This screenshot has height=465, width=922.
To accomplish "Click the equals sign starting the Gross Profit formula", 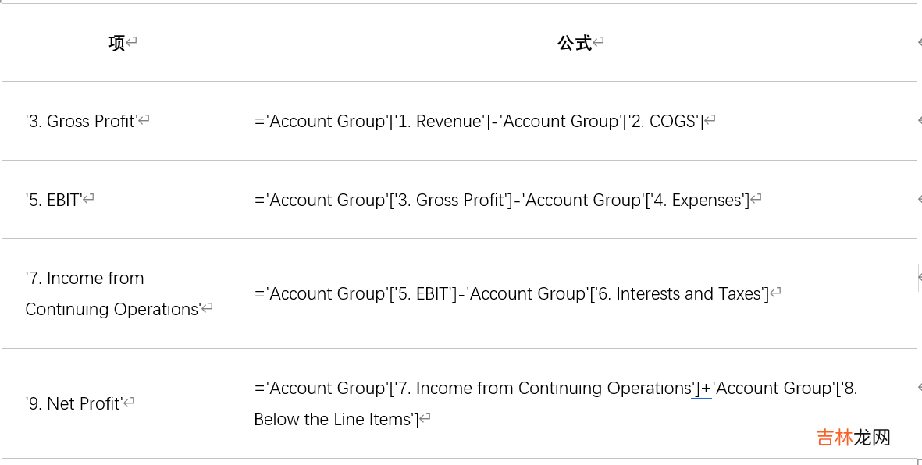I will tap(259, 122).
